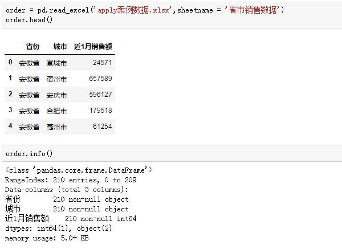Click the 省份 non-null object info line

point(67,199)
